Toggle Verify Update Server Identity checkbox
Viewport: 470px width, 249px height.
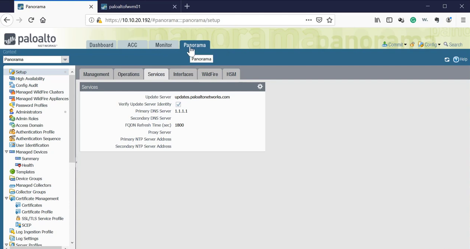point(178,104)
